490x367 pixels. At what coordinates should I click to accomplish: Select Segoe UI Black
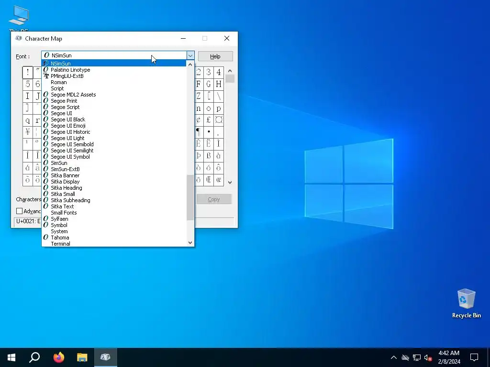(114, 119)
